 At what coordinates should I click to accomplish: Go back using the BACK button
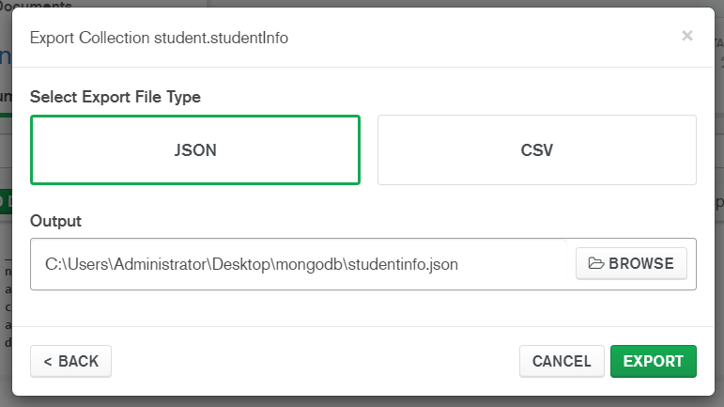(x=71, y=361)
